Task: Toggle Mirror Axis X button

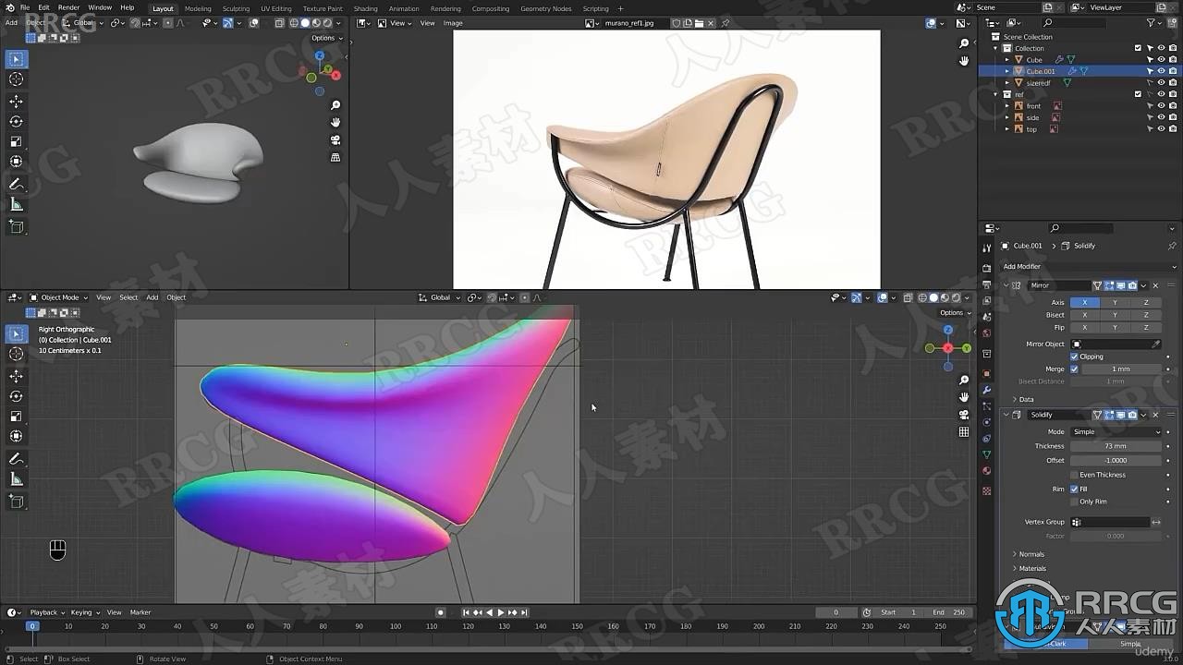Action: (1084, 302)
